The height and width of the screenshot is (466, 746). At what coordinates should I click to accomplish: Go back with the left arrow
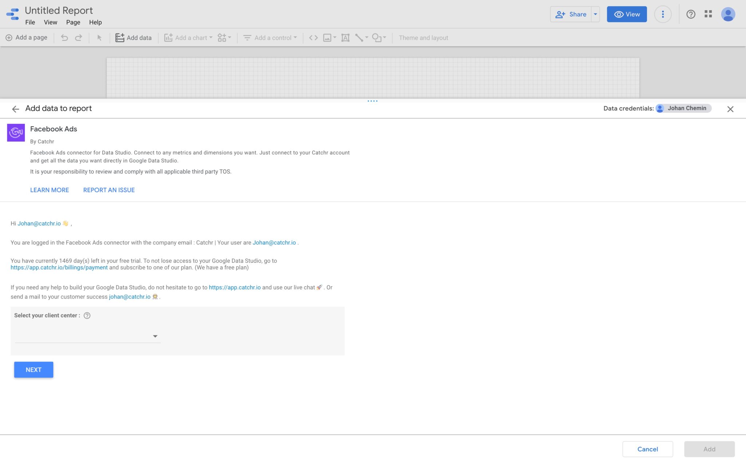(15, 109)
